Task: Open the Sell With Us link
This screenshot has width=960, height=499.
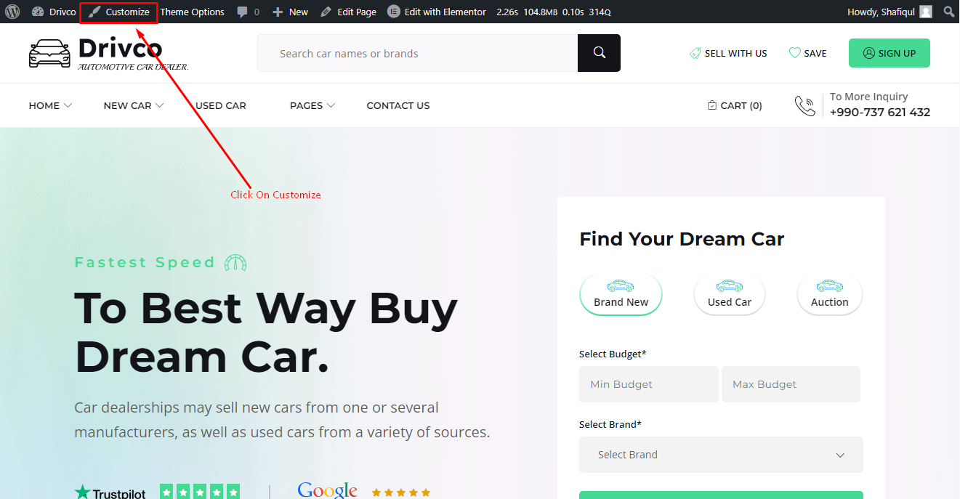Action: point(728,53)
